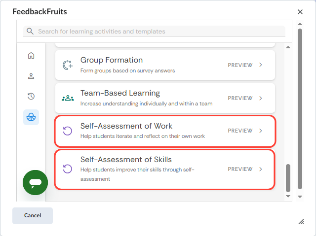The height and width of the screenshot is (236, 316).
Task: Click the Team-Based Learning people icon
Action: [x=68, y=98]
